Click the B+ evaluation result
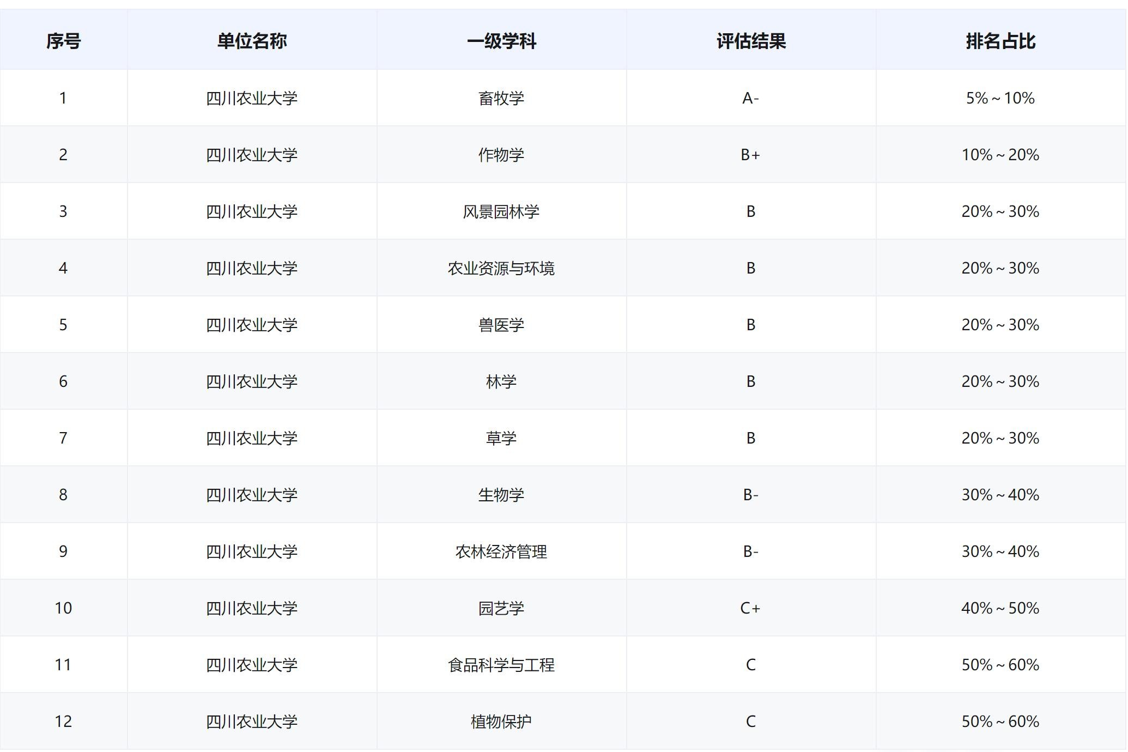1128x752 pixels. [x=751, y=155]
